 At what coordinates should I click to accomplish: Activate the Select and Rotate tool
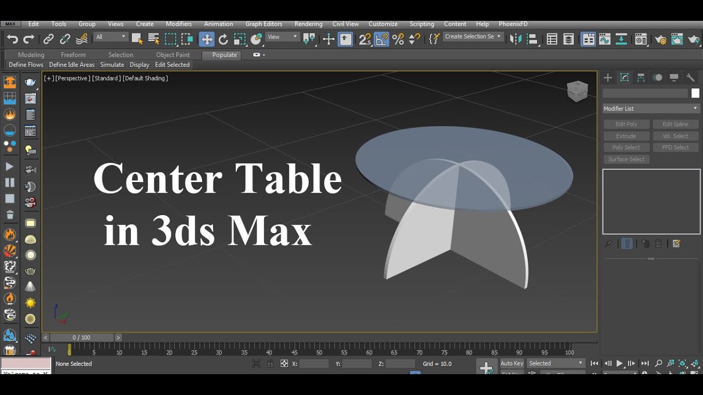(x=223, y=39)
